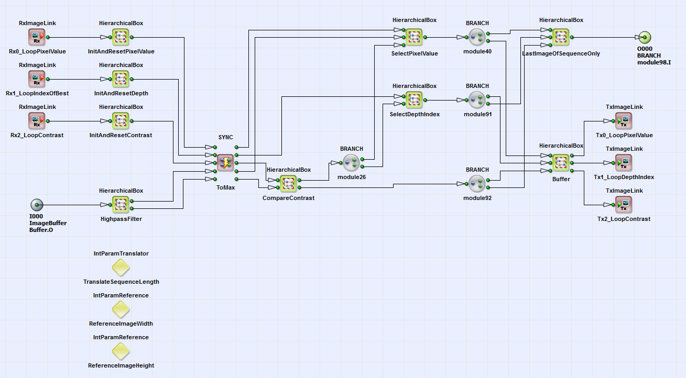Select the SelectPixelValue hierarchical box
Viewport: 686px width, 378px height.
(414, 37)
